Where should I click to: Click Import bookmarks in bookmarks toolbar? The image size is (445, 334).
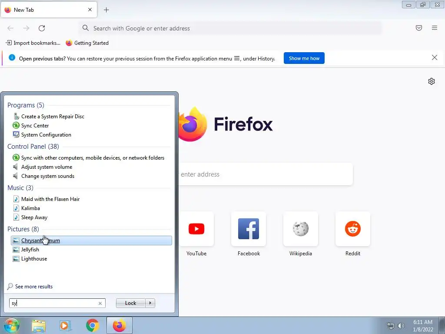coord(33,43)
